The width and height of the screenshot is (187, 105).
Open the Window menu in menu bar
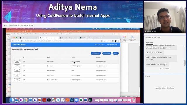click(52, 29)
